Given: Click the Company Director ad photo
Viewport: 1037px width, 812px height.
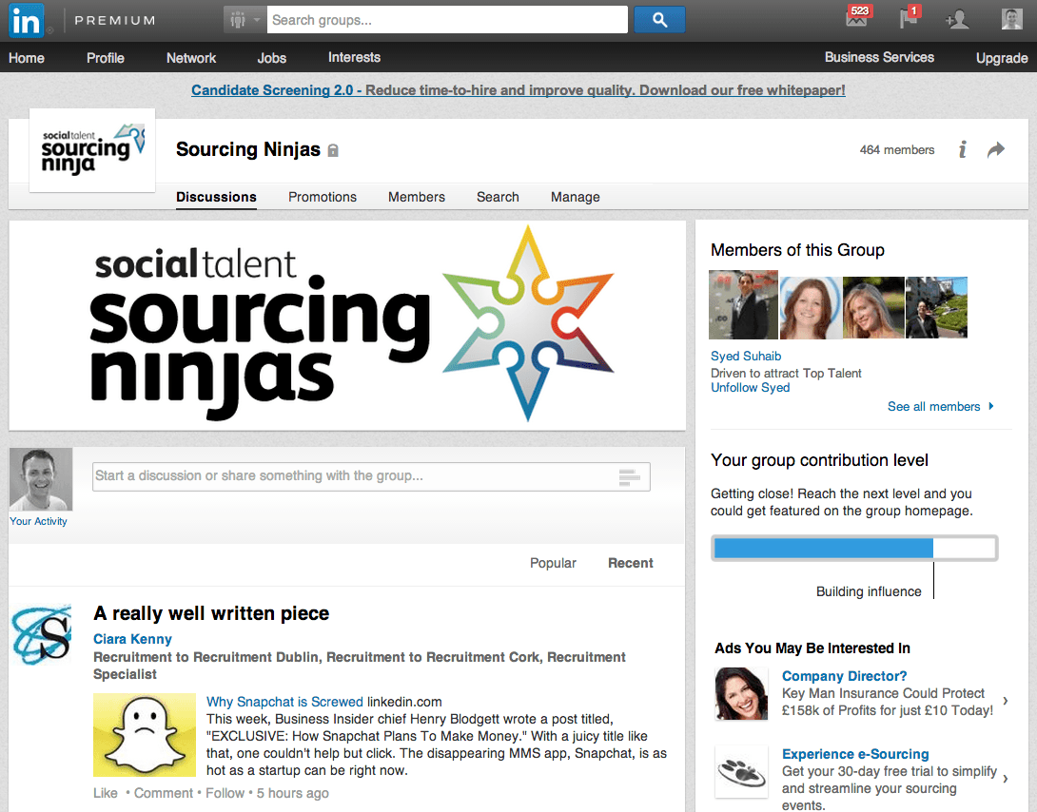Looking at the screenshot, I should (742, 694).
